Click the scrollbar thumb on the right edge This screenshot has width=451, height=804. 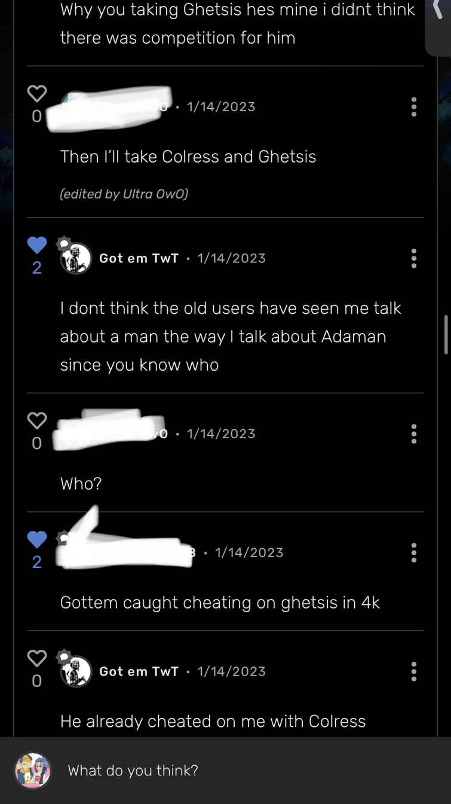click(x=446, y=335)
